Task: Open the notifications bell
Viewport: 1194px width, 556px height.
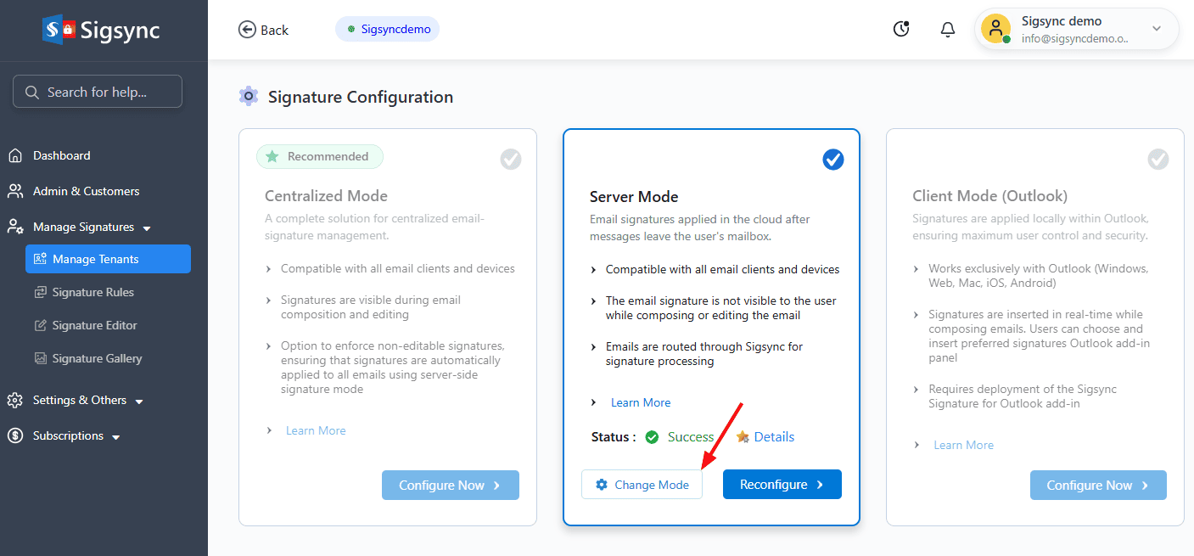Action: (948, 30)
